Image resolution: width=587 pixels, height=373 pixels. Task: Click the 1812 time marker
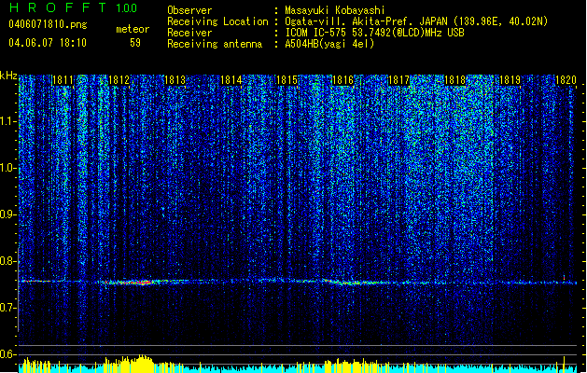pyautogui.click(x=119, y=80)
